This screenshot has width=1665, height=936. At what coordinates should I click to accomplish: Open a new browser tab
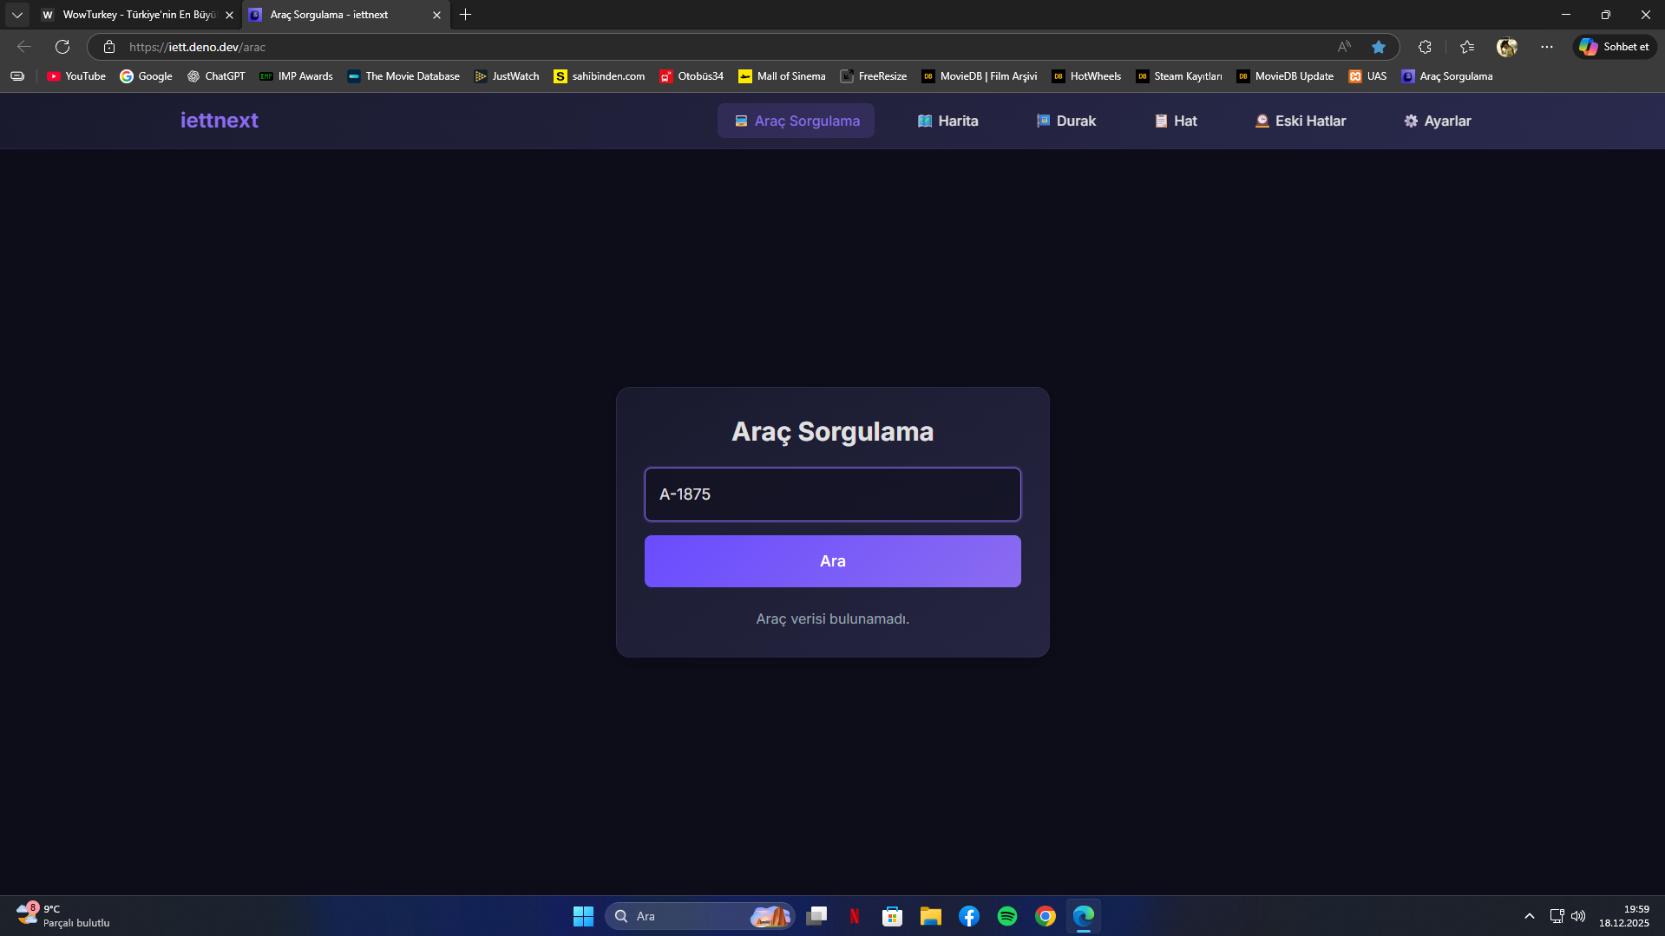(466, 15)
